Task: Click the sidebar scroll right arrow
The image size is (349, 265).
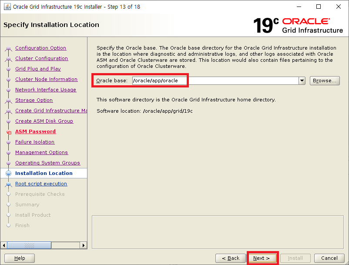Action: point(84,245)
